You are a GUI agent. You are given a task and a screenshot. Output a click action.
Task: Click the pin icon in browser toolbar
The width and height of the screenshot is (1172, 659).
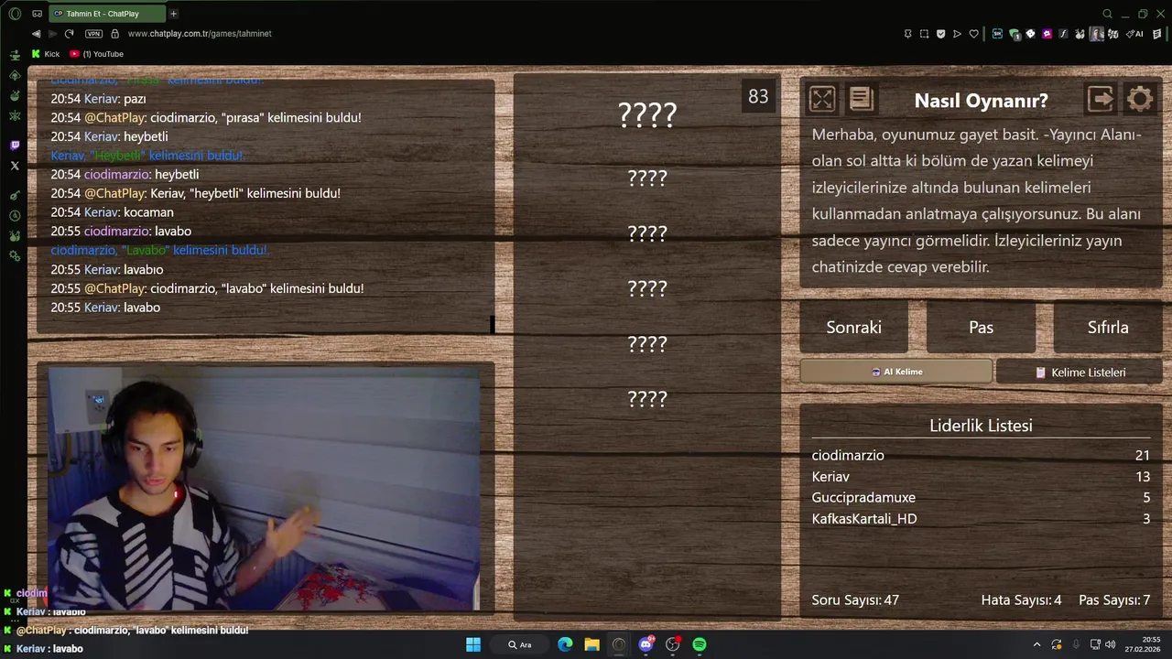click(x=907, y=34)
